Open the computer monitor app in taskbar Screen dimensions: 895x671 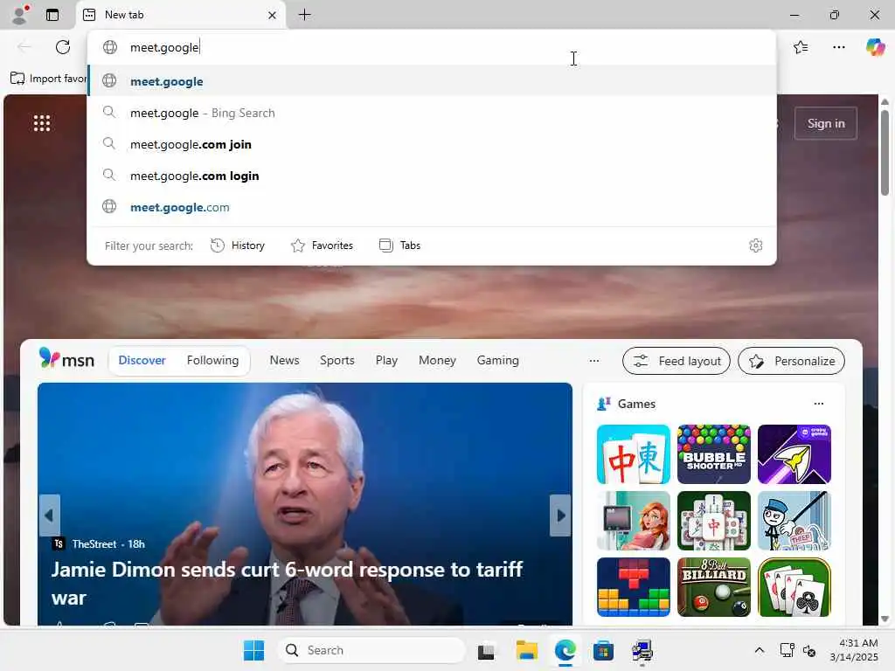pos(642,650)
